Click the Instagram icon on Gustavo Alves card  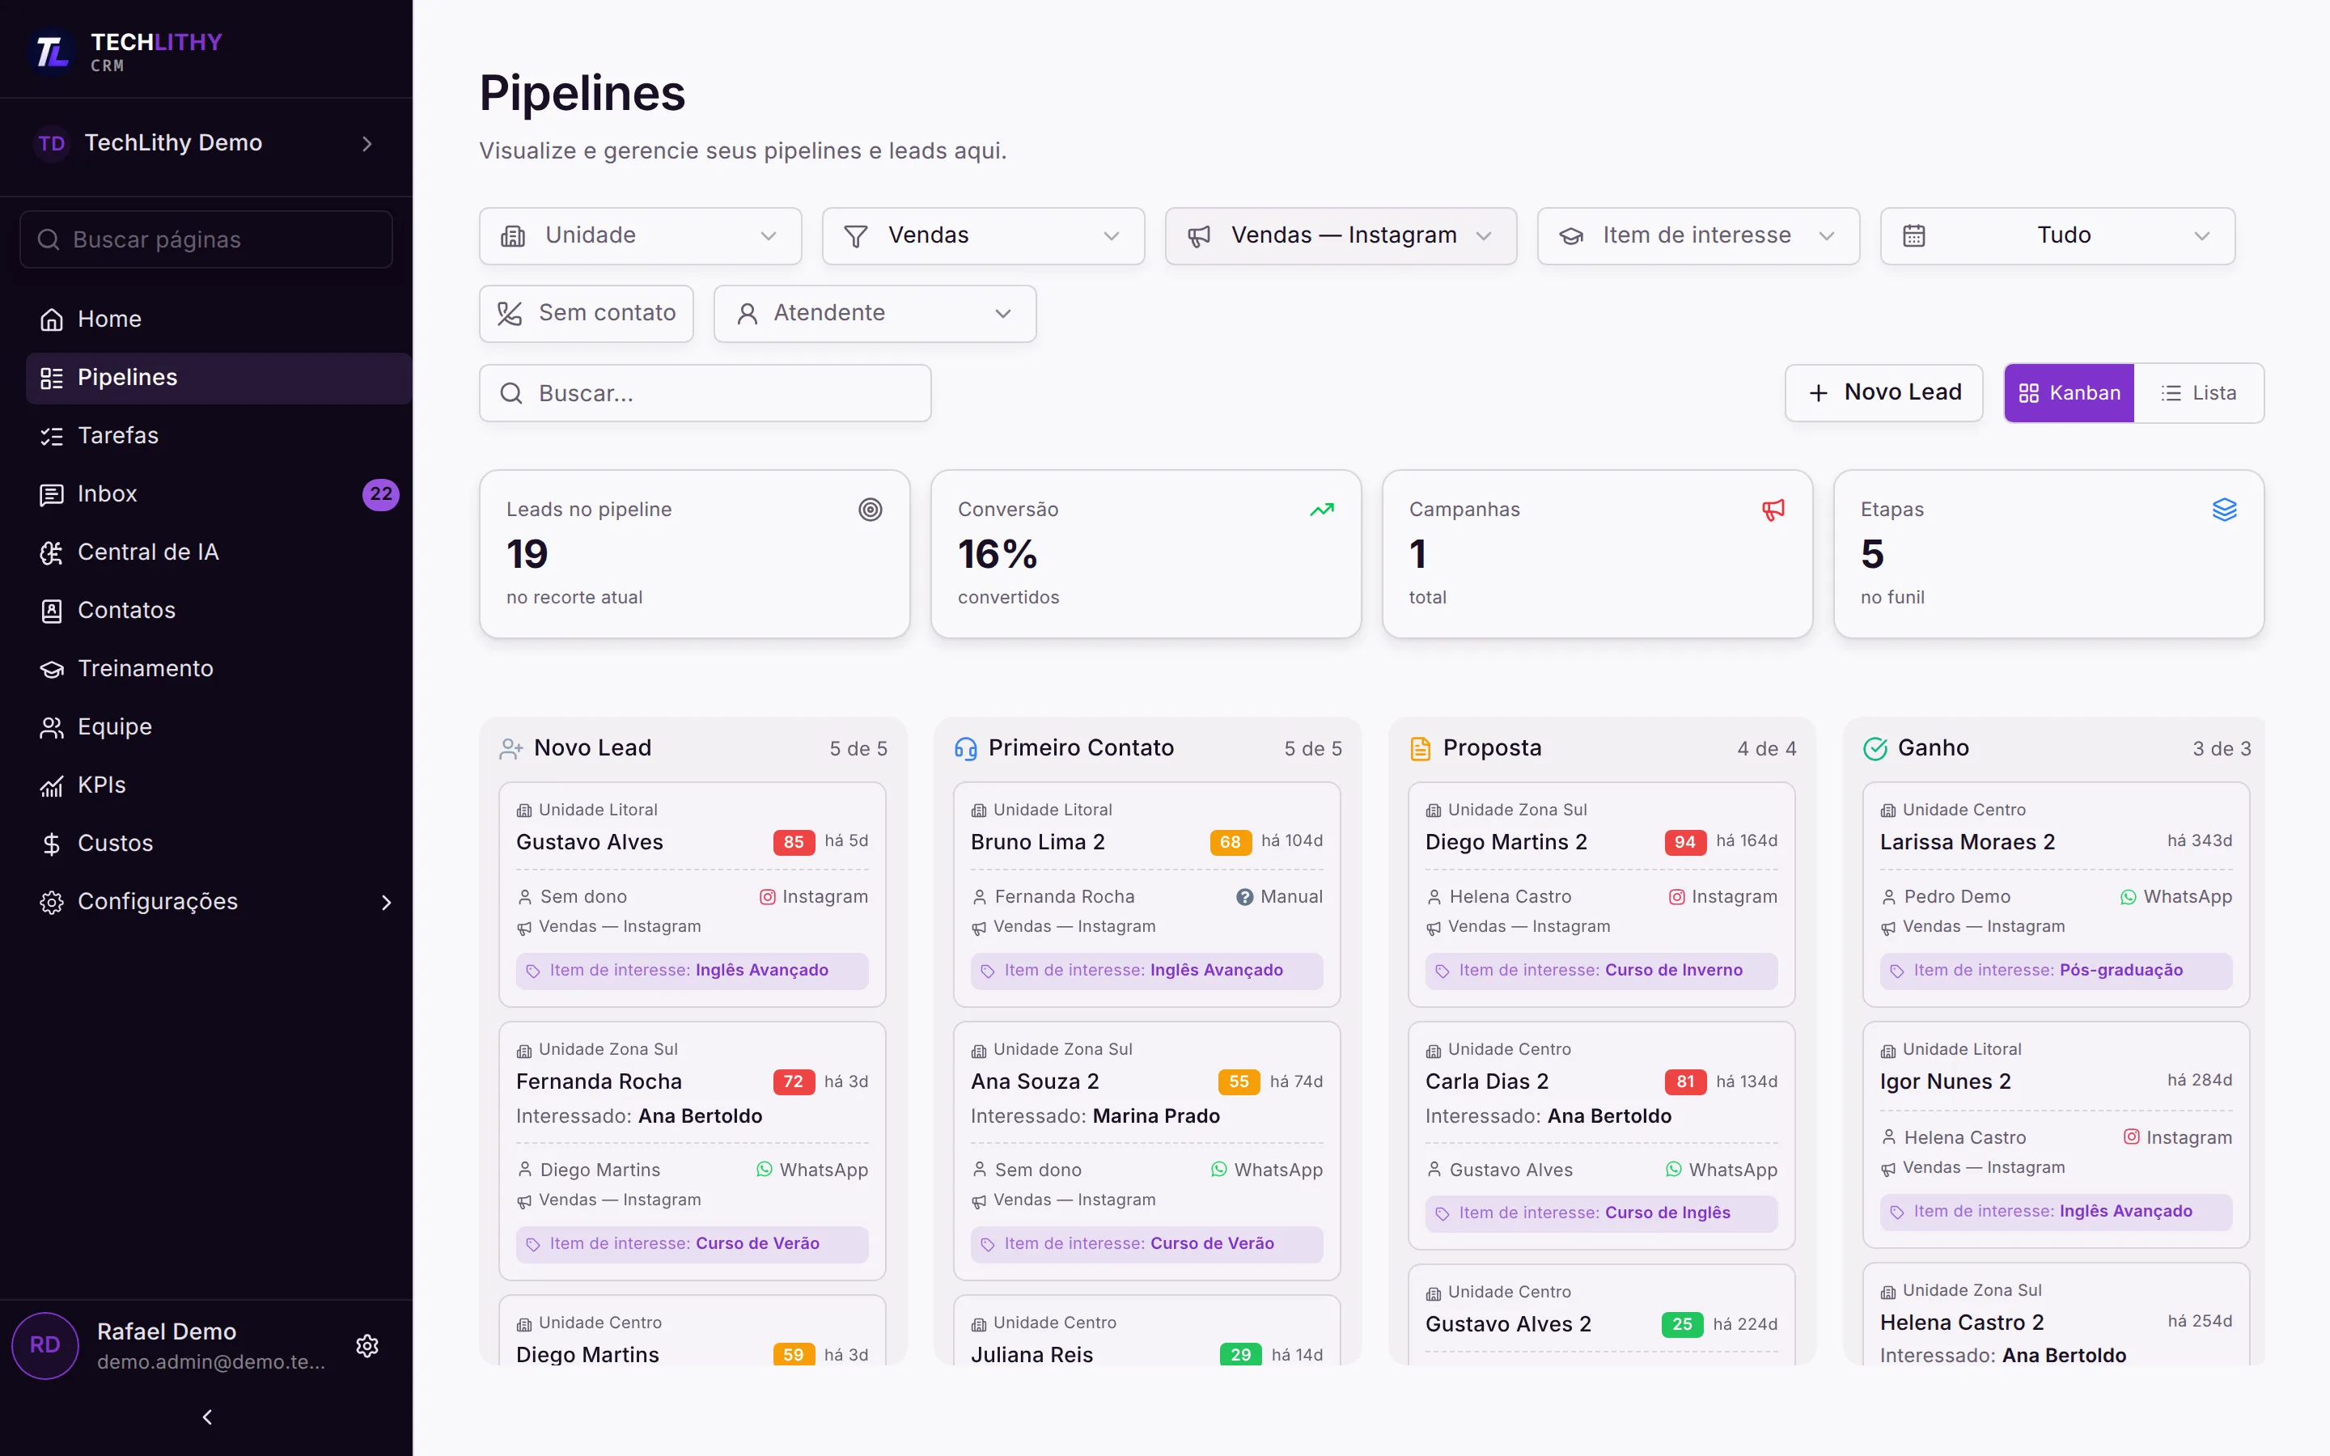point(767,896)
